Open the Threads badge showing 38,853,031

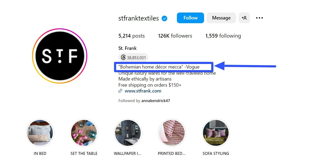pos(133,57)
